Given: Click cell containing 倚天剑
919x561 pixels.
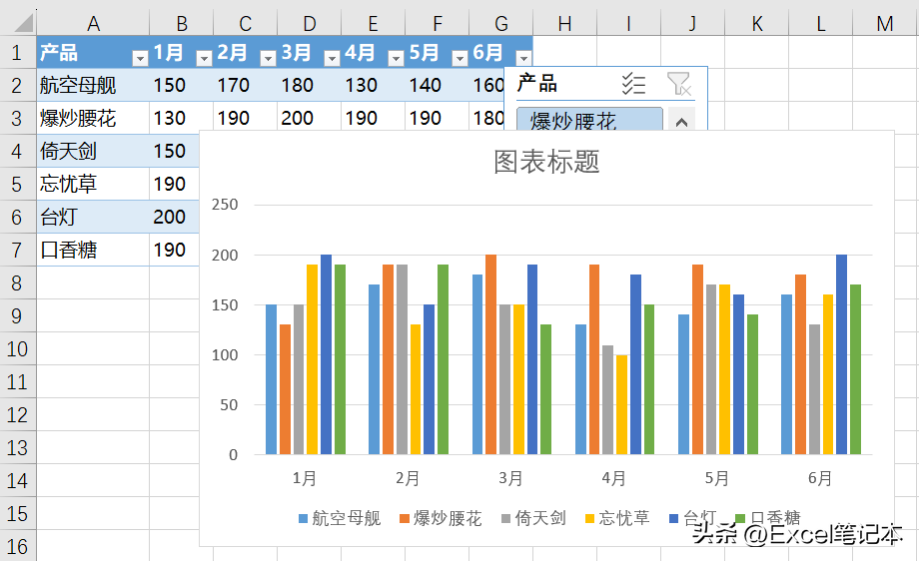Looking at the screenshot, I should point(93,151).
